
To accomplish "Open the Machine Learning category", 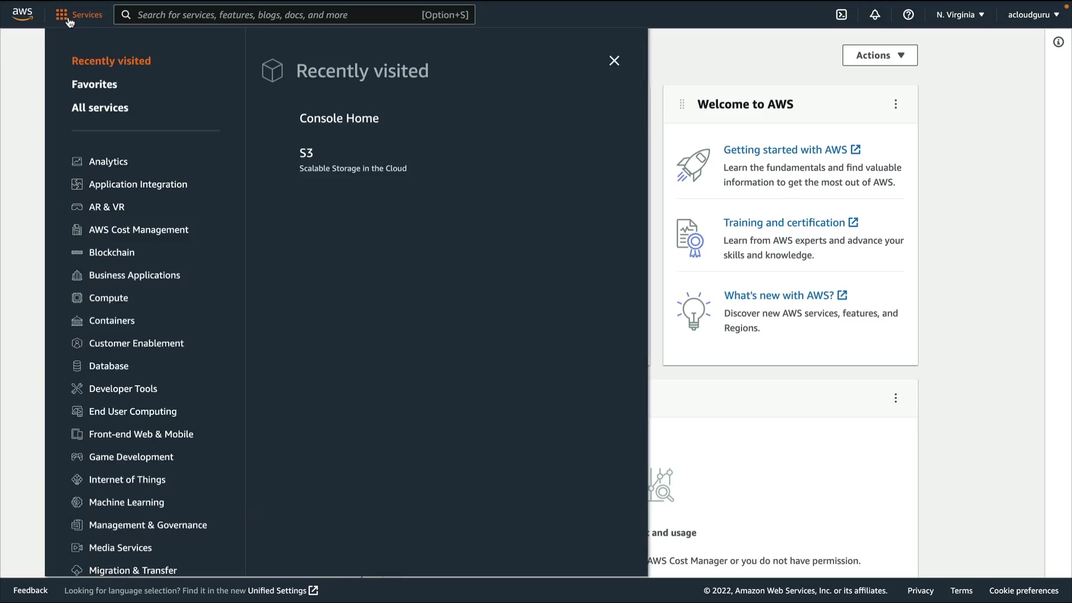I will [x=126, y=502].
